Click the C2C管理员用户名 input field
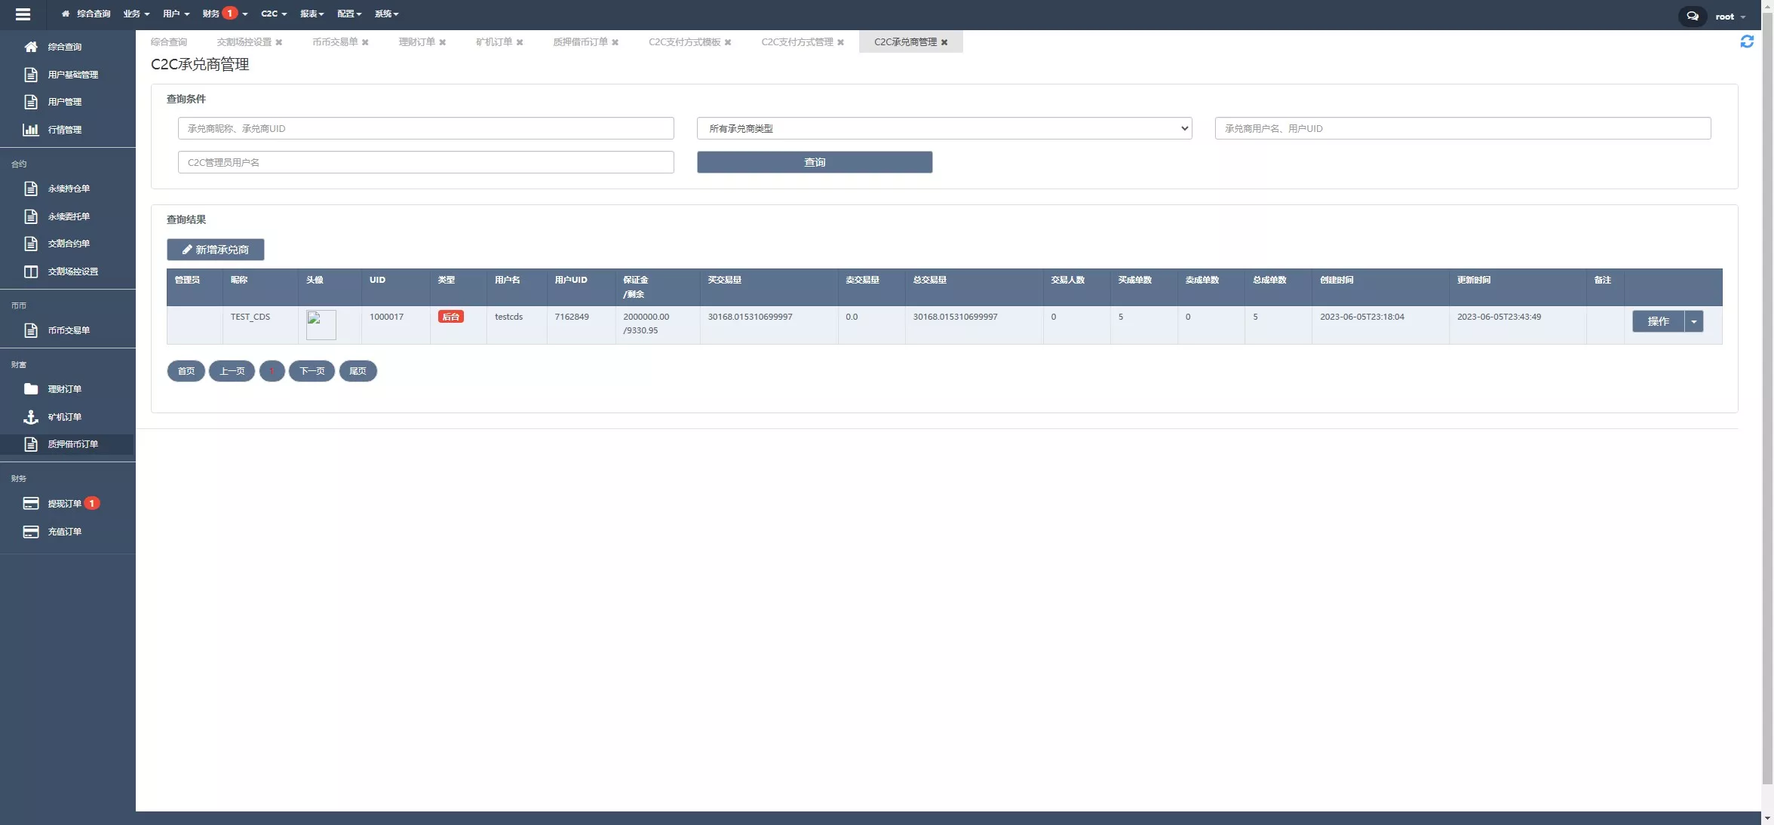This screenshot has height=825, width=1774. pos(425,162)
